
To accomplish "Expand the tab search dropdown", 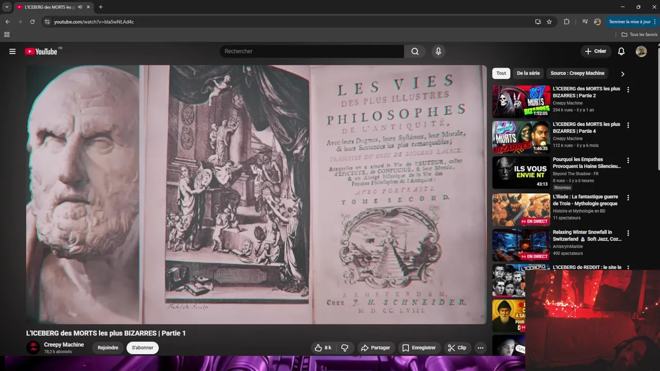I will click(x=7, y=7).
